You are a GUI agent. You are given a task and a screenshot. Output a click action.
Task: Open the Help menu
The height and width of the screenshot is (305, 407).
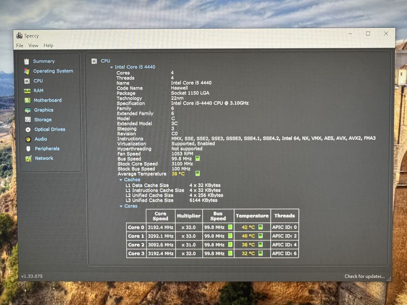click(x=48, y=45)
